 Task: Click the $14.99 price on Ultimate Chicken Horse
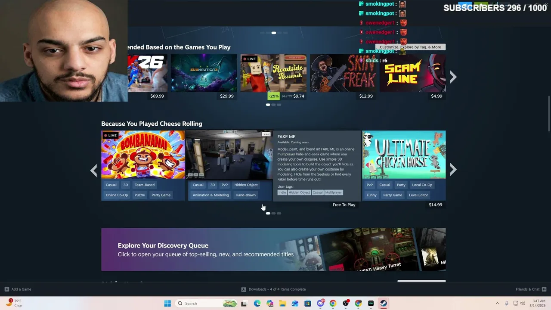click(435, 205)
